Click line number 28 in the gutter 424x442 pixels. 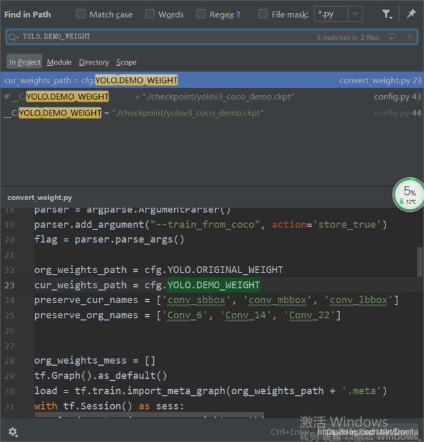(x=10, y=361)
